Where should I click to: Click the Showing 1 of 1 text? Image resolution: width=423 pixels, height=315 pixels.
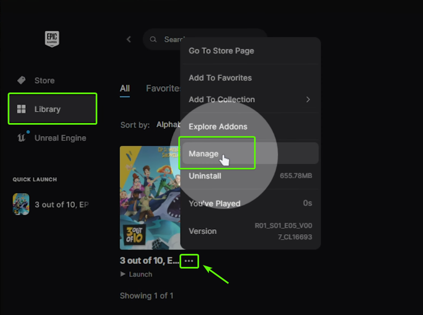point(147,296)
